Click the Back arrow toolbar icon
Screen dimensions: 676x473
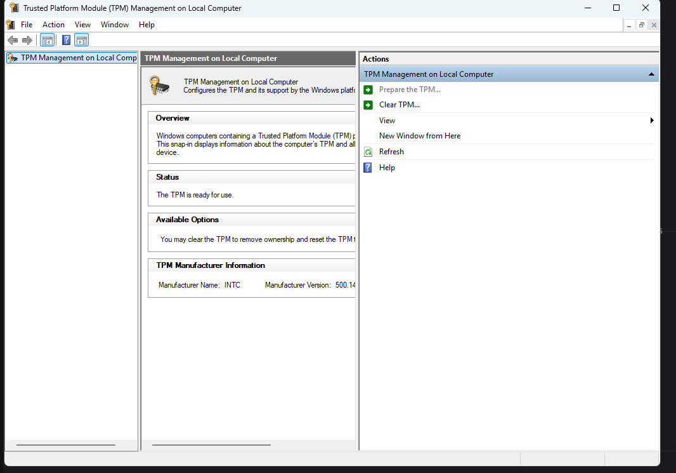[x=13, y=40]
